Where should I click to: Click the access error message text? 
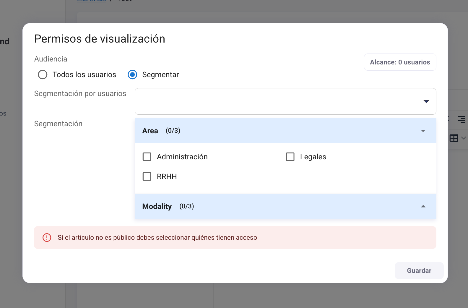click(x=157, y=238)
